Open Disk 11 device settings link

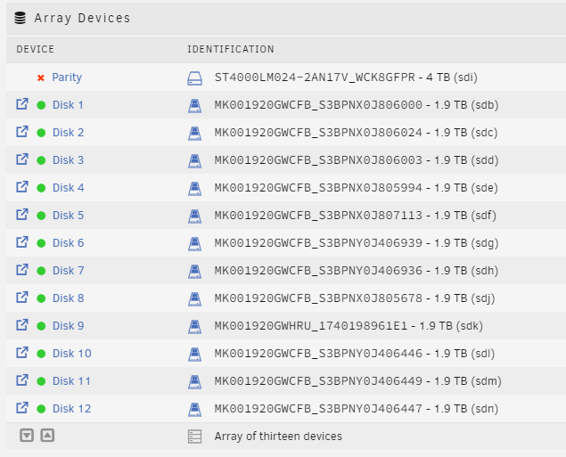71,381
